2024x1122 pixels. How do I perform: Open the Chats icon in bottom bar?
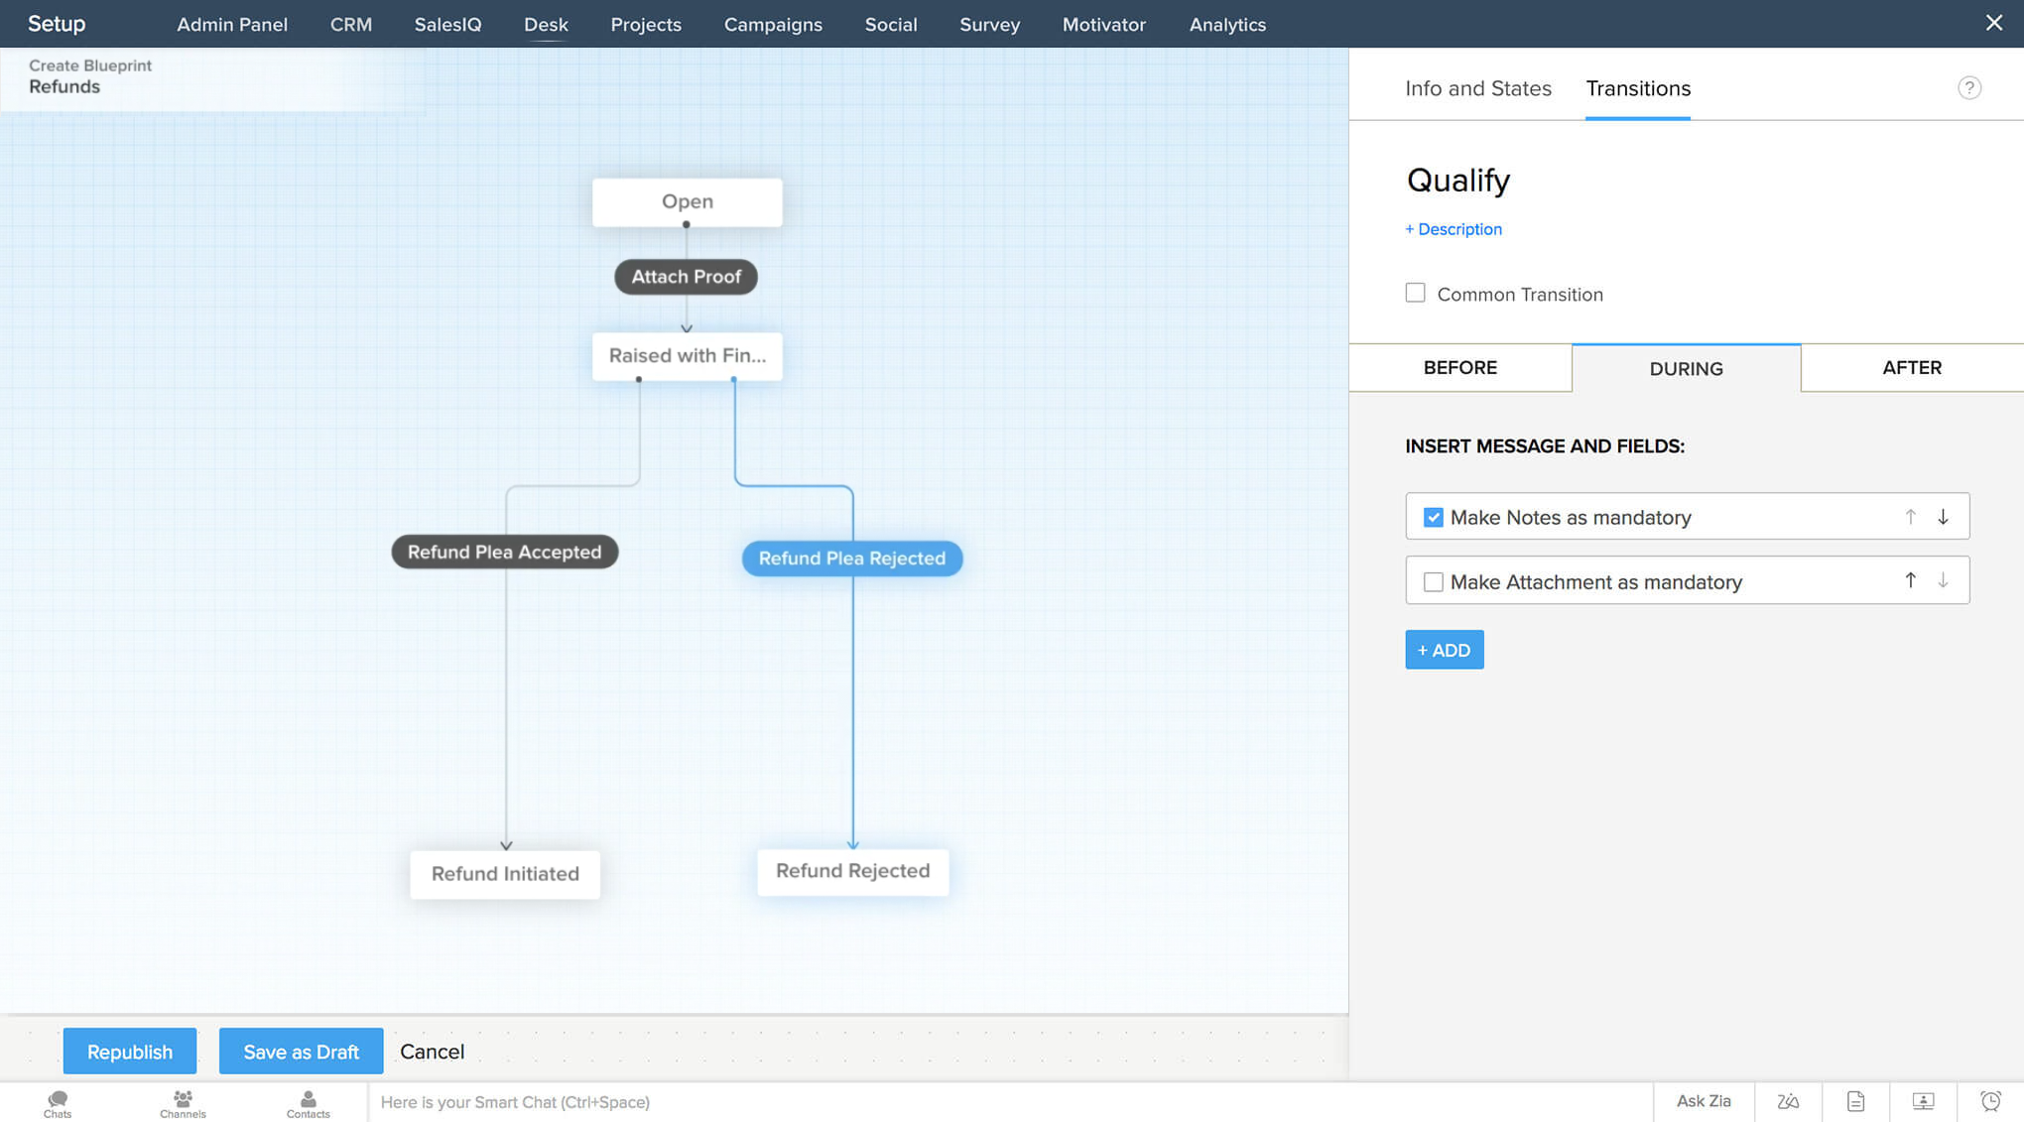[x=58, y=1102]
